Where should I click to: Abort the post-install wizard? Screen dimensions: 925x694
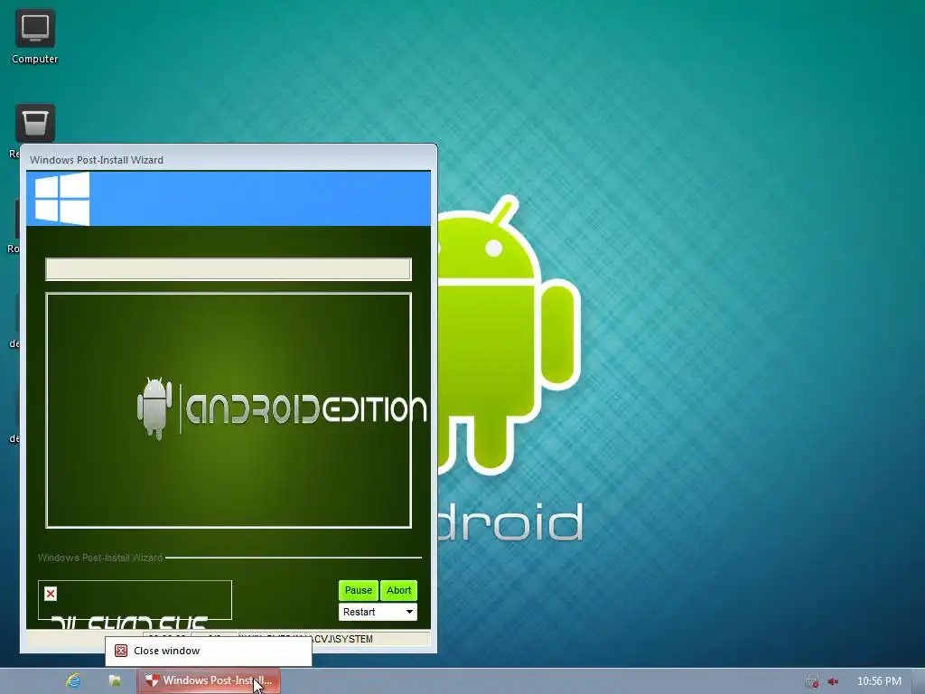[x=398, y=590]
